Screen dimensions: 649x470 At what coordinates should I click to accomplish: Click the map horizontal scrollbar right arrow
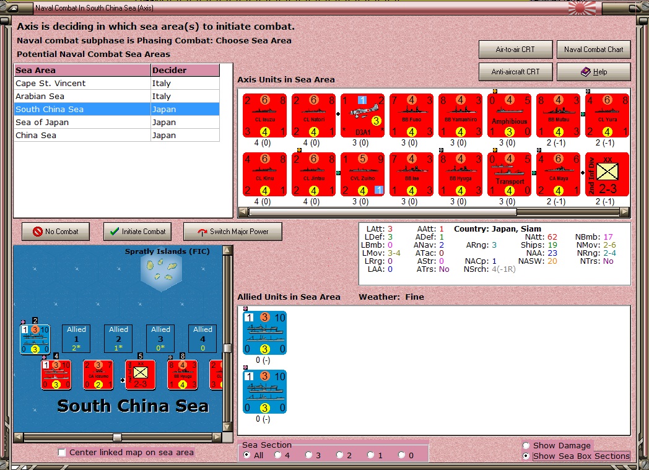(217, 437)
